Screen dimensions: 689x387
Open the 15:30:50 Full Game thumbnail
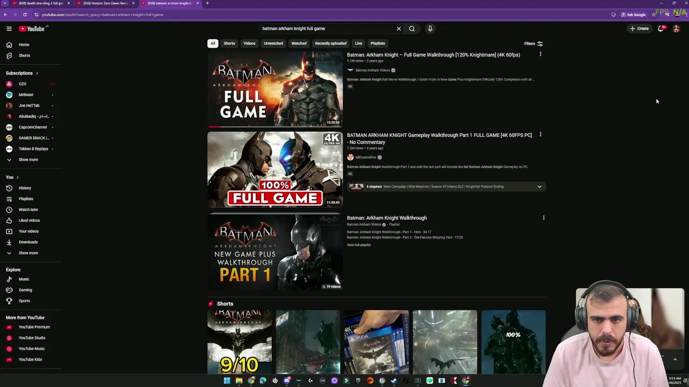(275, 89)
